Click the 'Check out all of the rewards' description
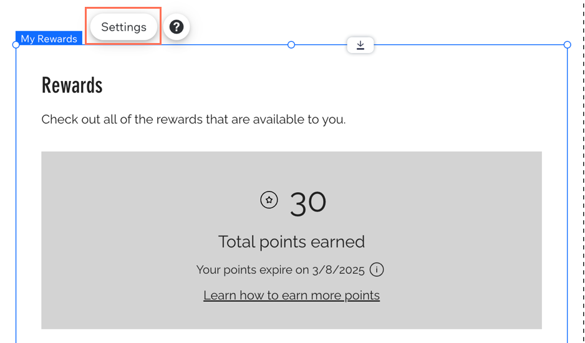Screen dimensions: 585x343 coord(193,120)
